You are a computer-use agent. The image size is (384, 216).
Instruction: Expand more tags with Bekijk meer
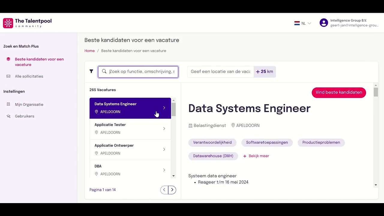click(256, 156)
